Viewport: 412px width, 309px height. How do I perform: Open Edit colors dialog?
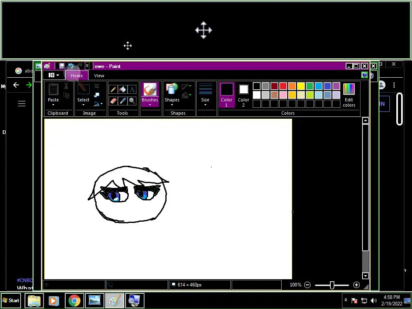349,95
